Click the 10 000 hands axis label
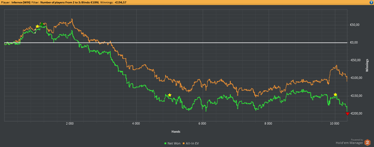Image resolution: width=374 pixels, height=147 pixels. coord(335,123)
